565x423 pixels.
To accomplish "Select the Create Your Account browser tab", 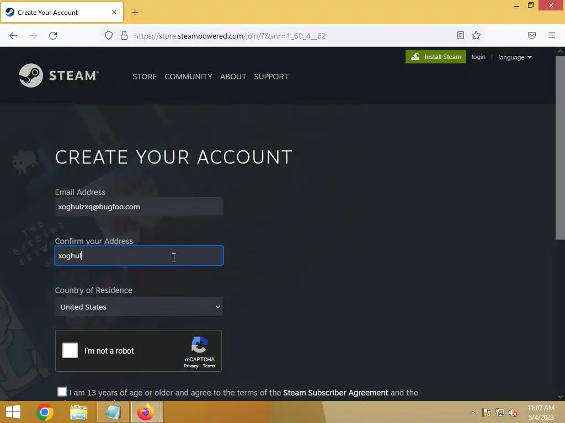I will (x=62, y=12).
